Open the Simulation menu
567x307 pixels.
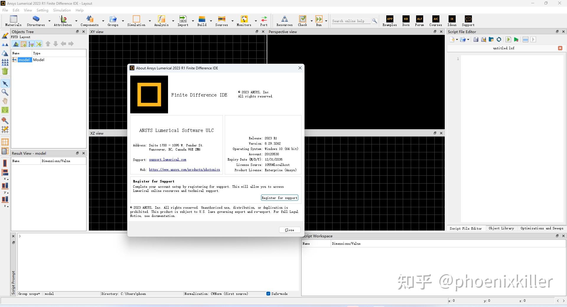click(x=61, y=10)
